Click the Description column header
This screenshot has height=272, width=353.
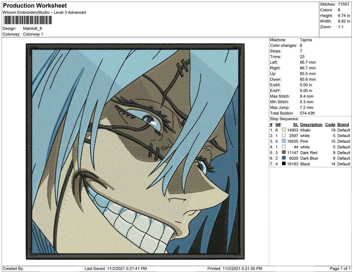311,125
